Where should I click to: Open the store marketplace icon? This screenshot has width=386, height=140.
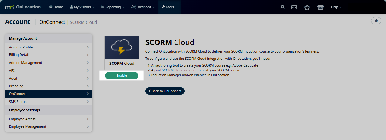(x=320, y=7)
